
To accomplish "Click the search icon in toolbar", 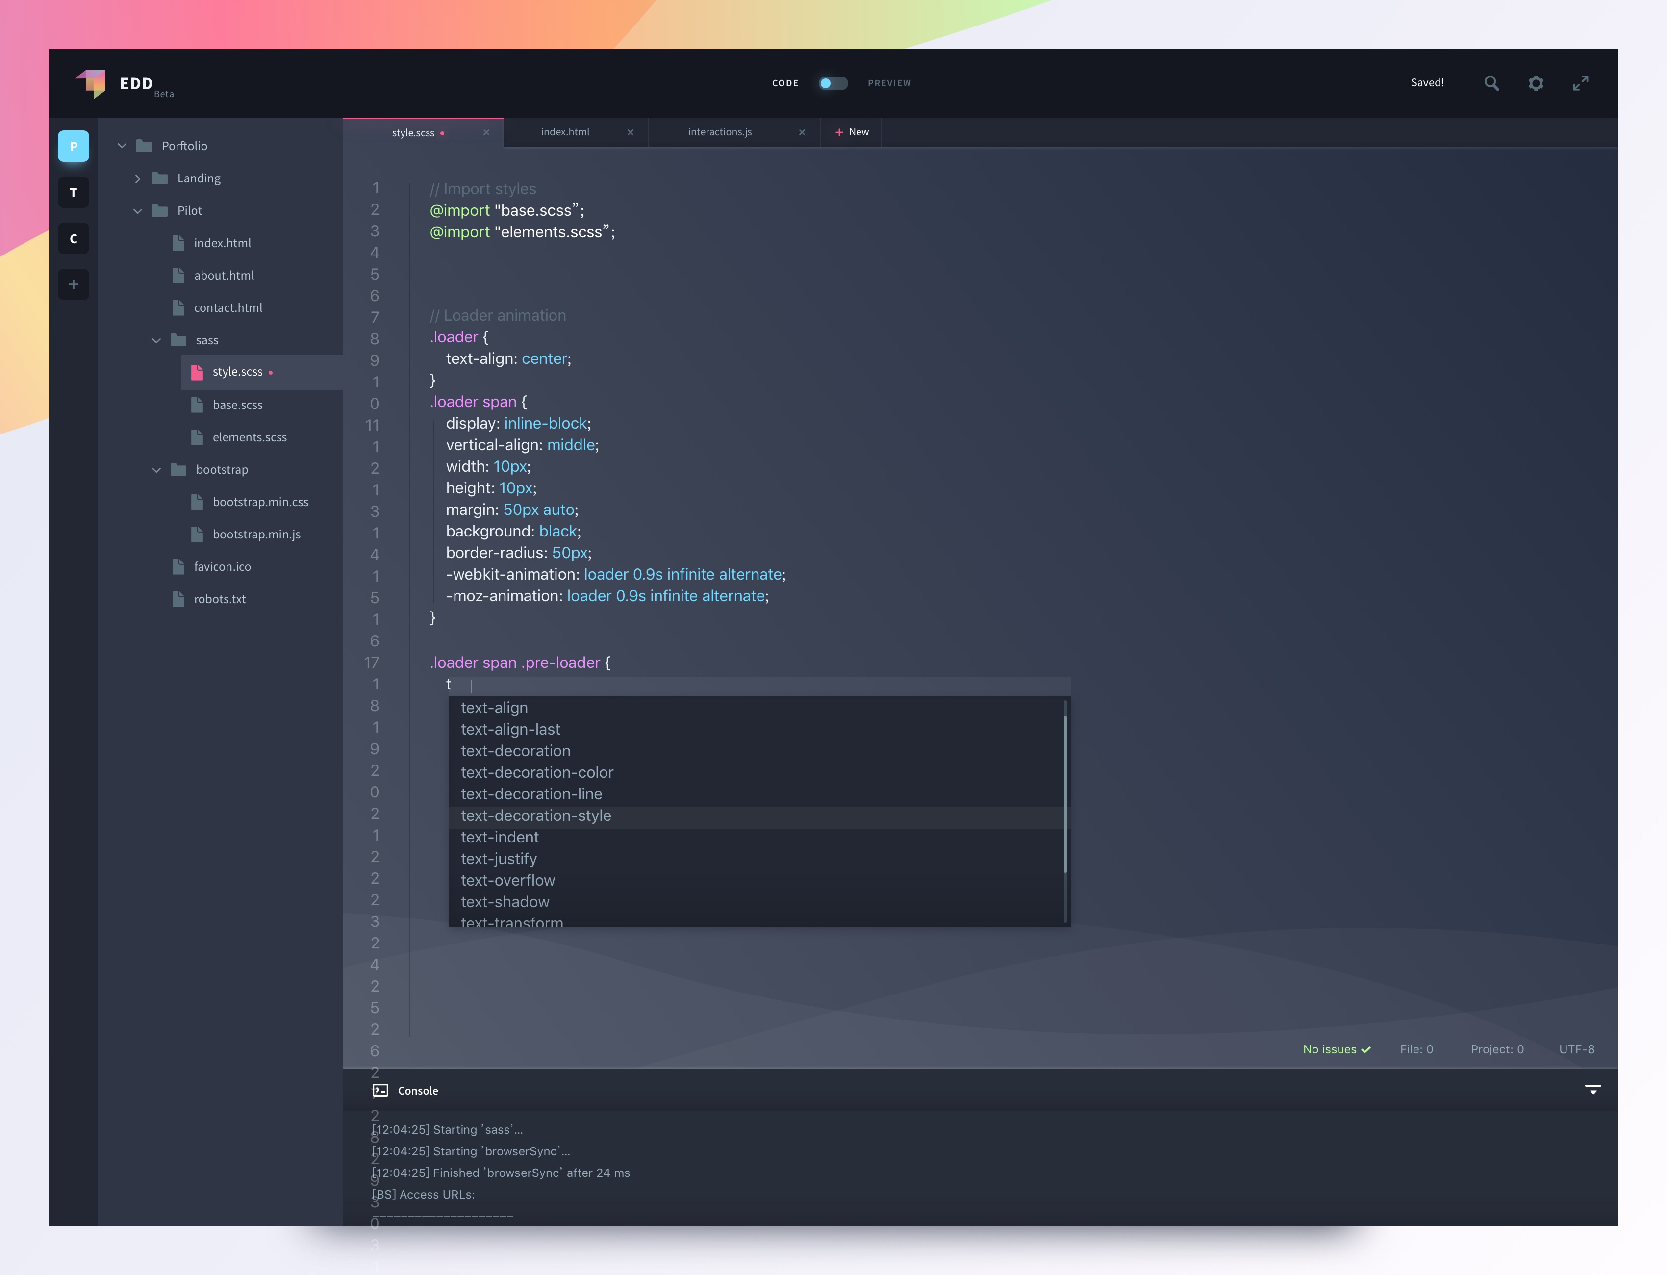I will click(1490, 83).
